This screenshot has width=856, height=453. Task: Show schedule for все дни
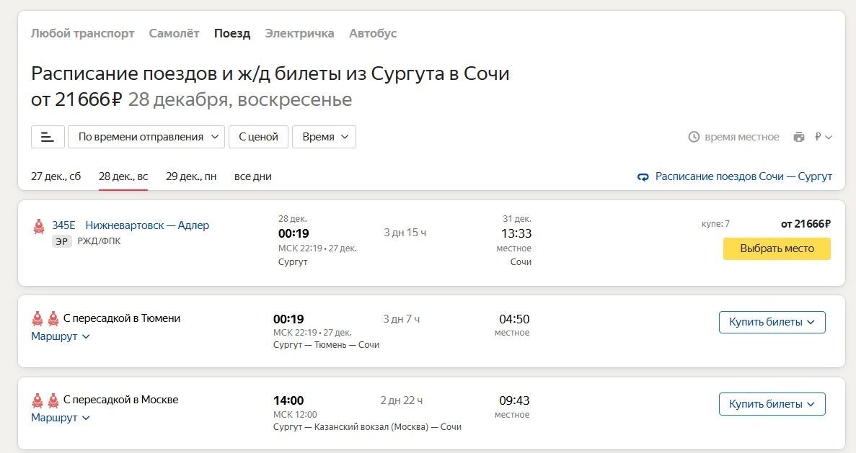point(253,176)
